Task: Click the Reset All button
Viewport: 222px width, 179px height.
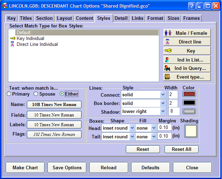Action: click(181, 149)
